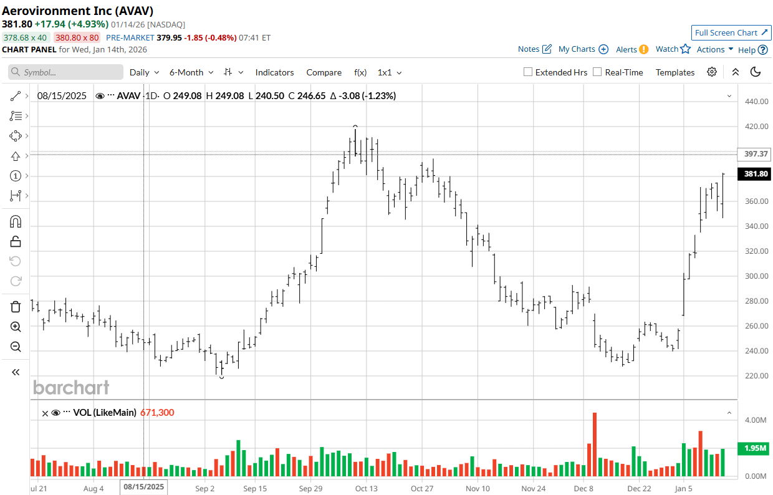The height and width of the screenshot is (495, 773).
Task: Collapse the volume pane chevron
Action: pos(729,413)
